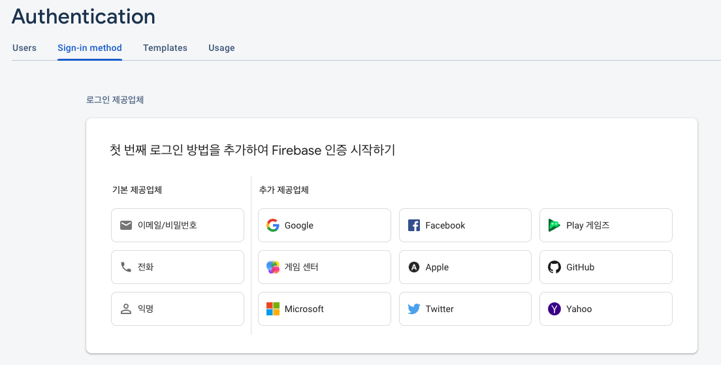The image size is (721, 365).
Task: Click the 로그인 제공업체 section label
Action: point(115,100)
